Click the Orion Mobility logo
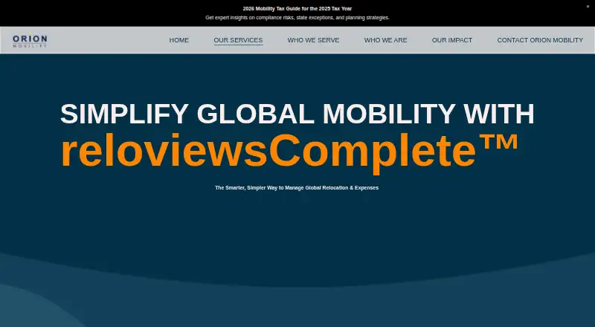This screenshot has height=327, width=595. click(x=30, y=41)
